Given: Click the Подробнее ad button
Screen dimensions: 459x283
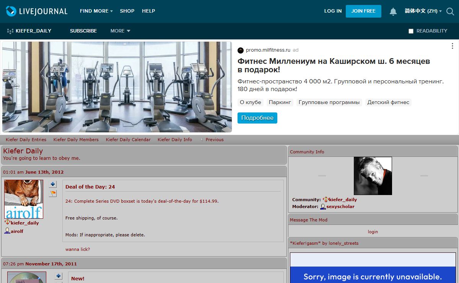Looking at the screenshot, I should 257,118.
